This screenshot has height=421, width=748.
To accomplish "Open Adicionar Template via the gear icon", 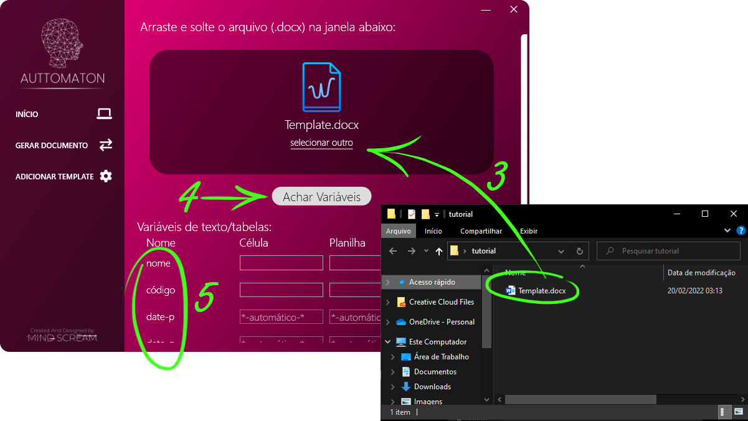I will pyautogui.click(x=106, y=176).
